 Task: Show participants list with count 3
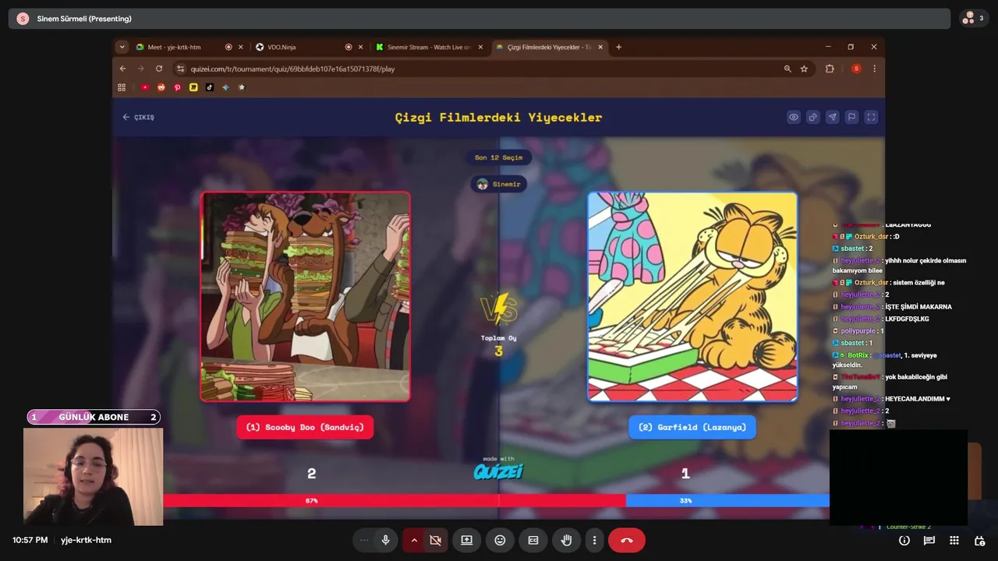point(974,18)
